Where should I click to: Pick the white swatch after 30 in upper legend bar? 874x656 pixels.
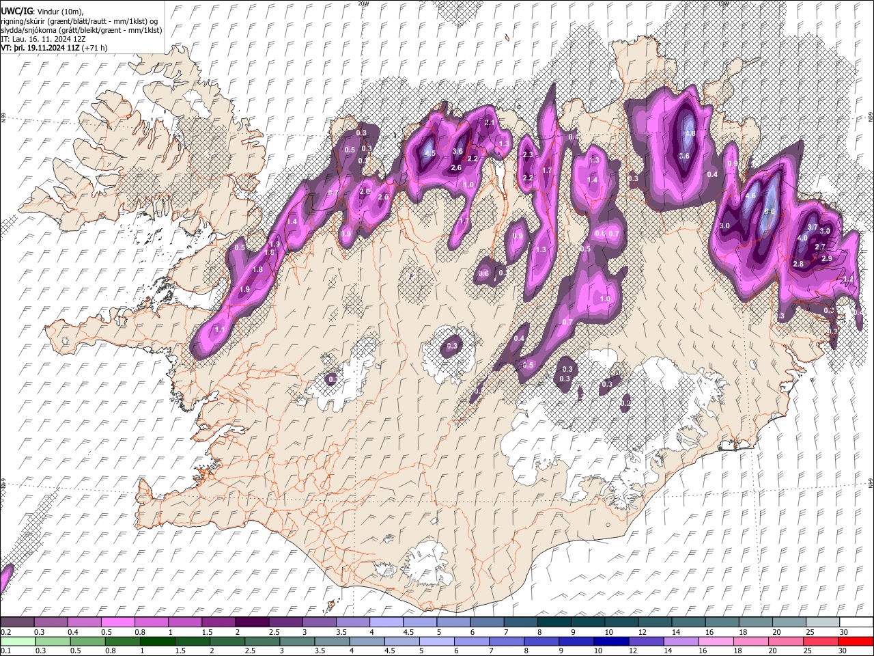(856, 622)
